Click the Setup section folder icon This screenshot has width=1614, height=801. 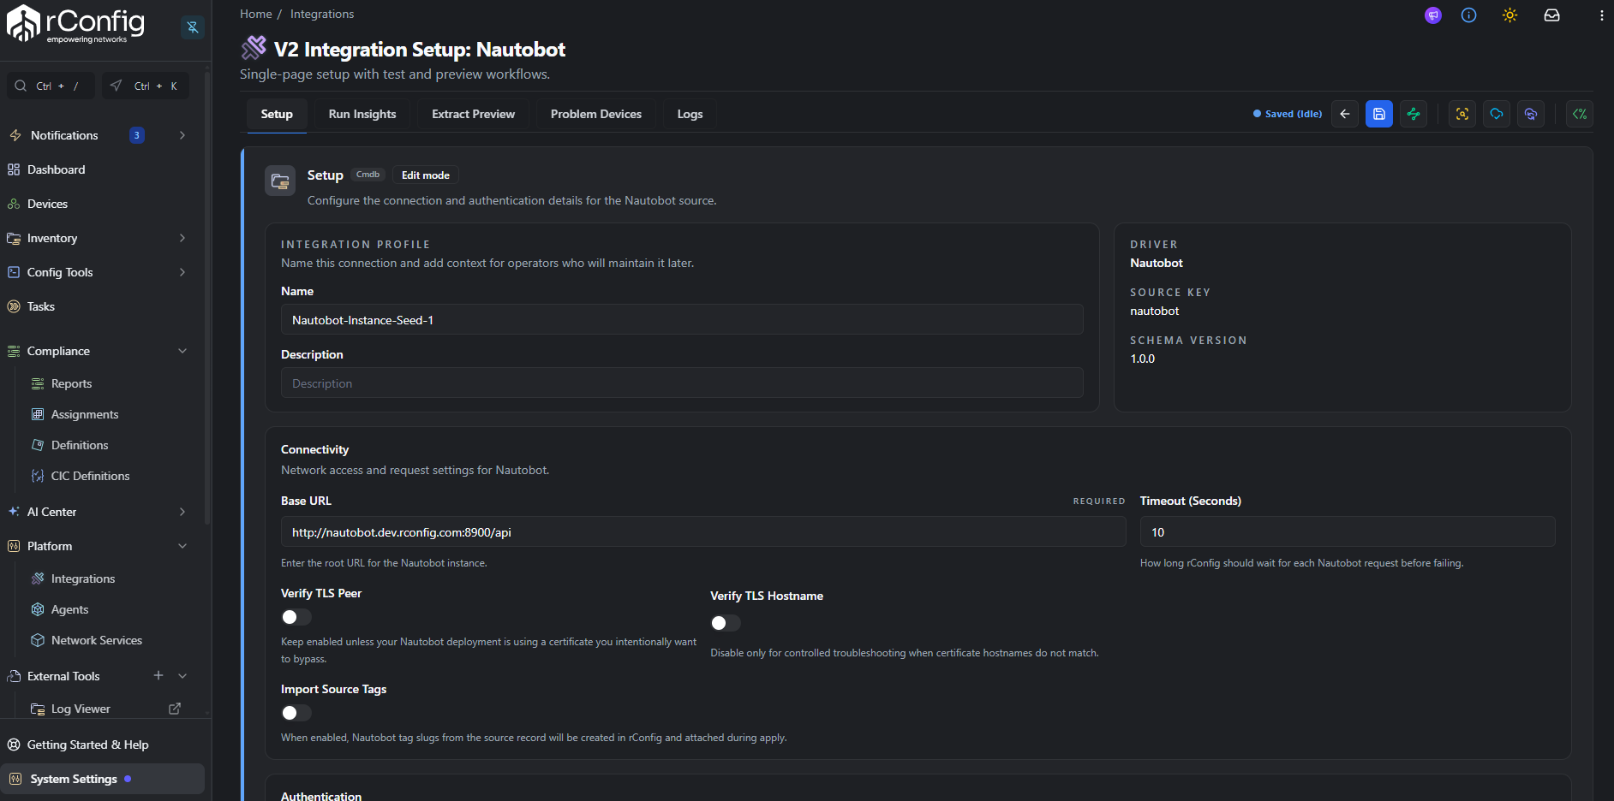pyautogui.click(x=280, y=181)
